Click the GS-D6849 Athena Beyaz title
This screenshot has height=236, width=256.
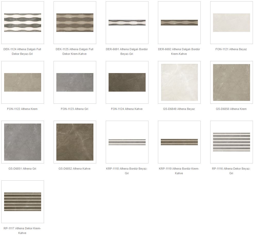pyautogui.click(x=179, y=109)
